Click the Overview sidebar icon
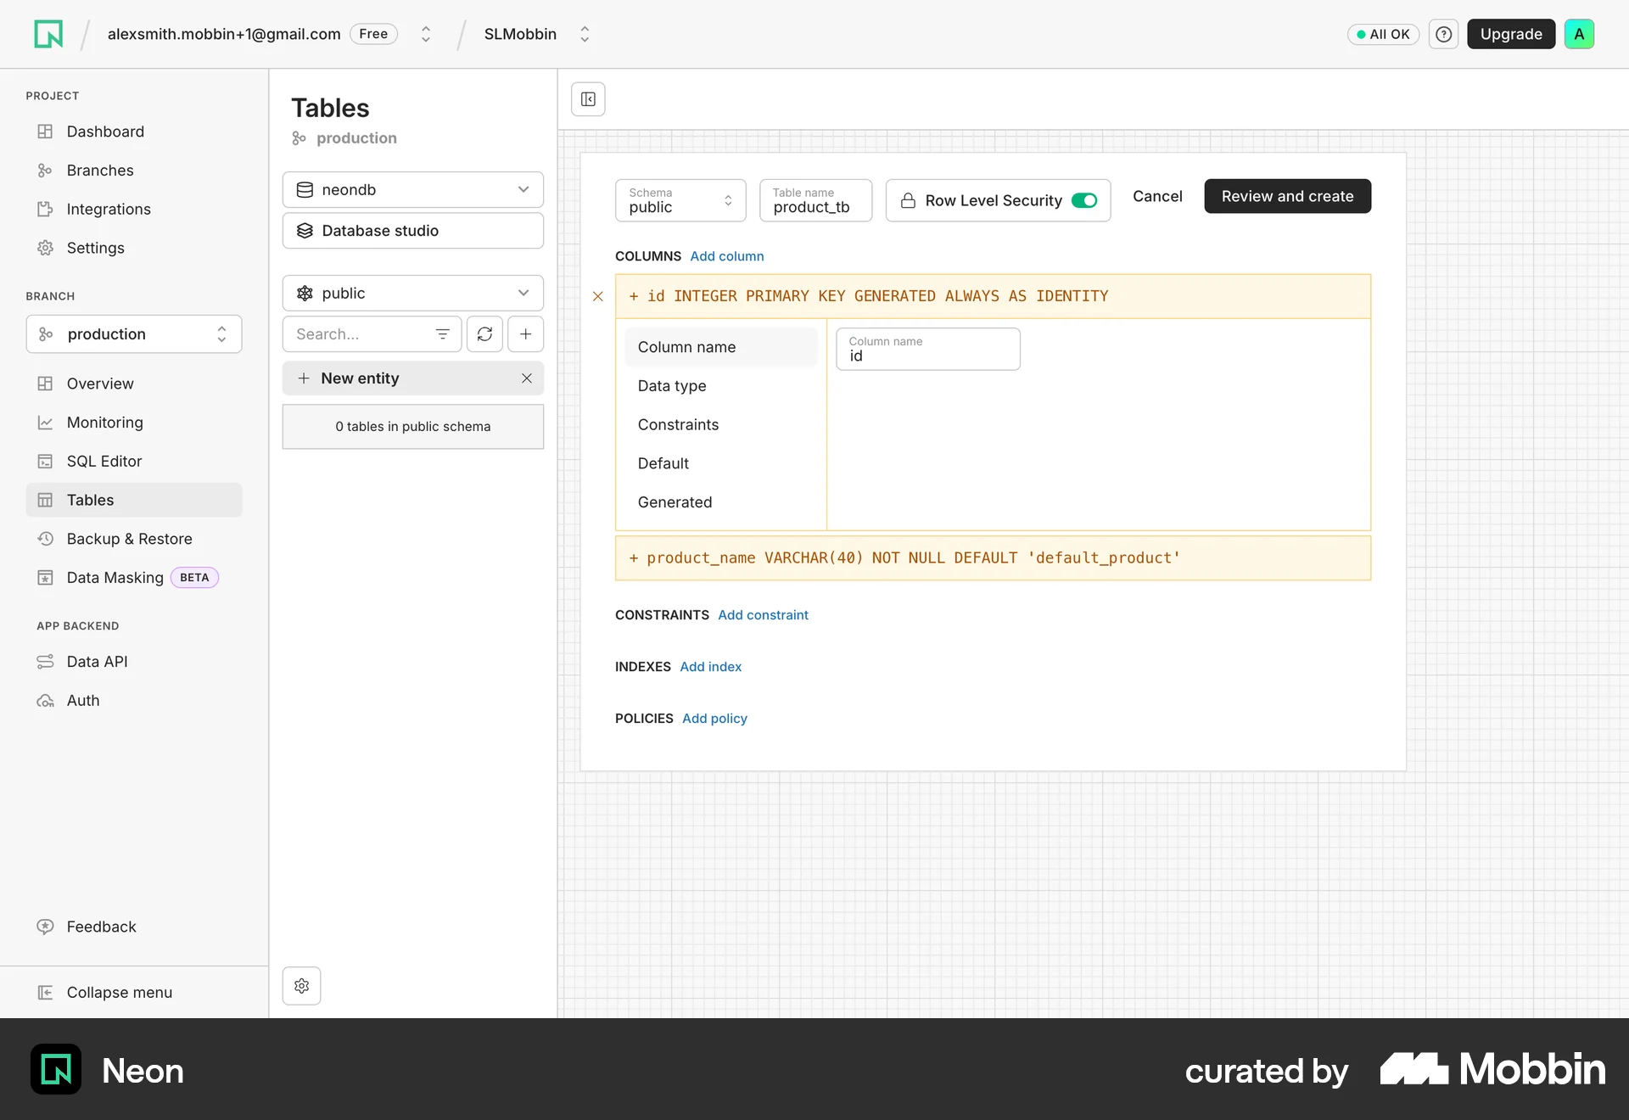 click(46, 384)
